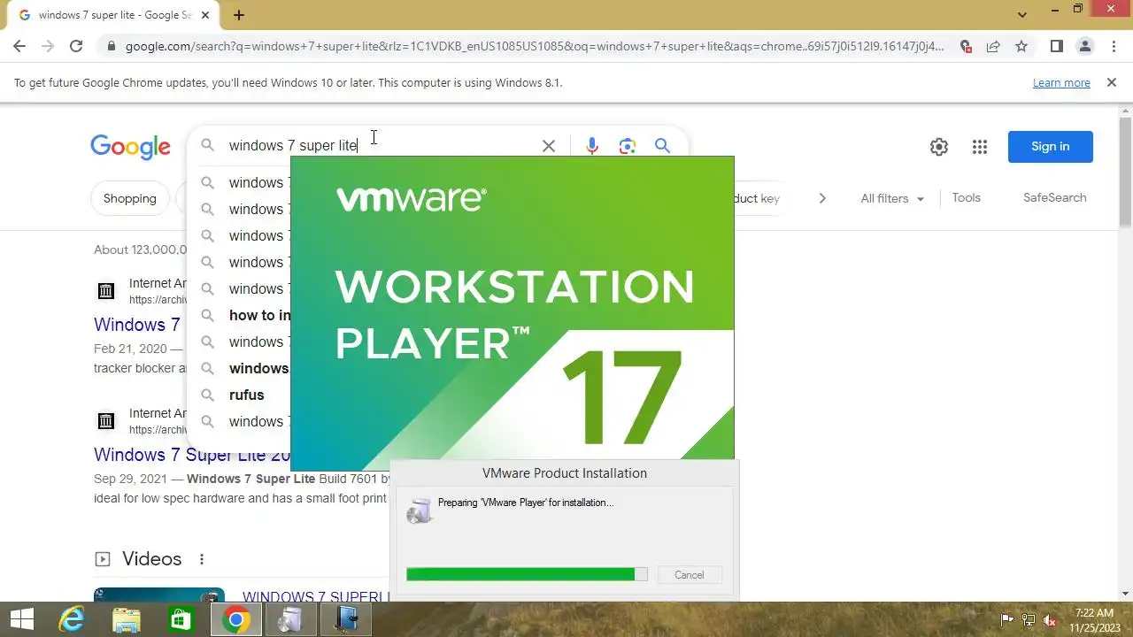Click the video thumbnail under Videos

point(159,595)
